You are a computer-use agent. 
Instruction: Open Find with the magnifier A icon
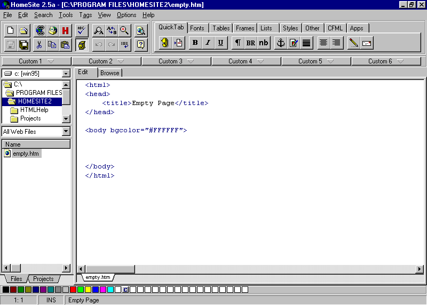[x=98, y=30]
